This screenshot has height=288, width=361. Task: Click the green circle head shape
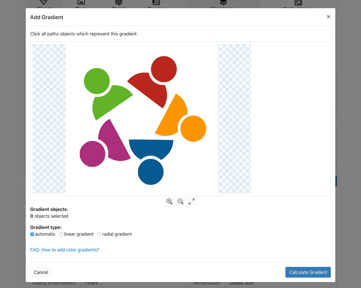pos(97,81)
